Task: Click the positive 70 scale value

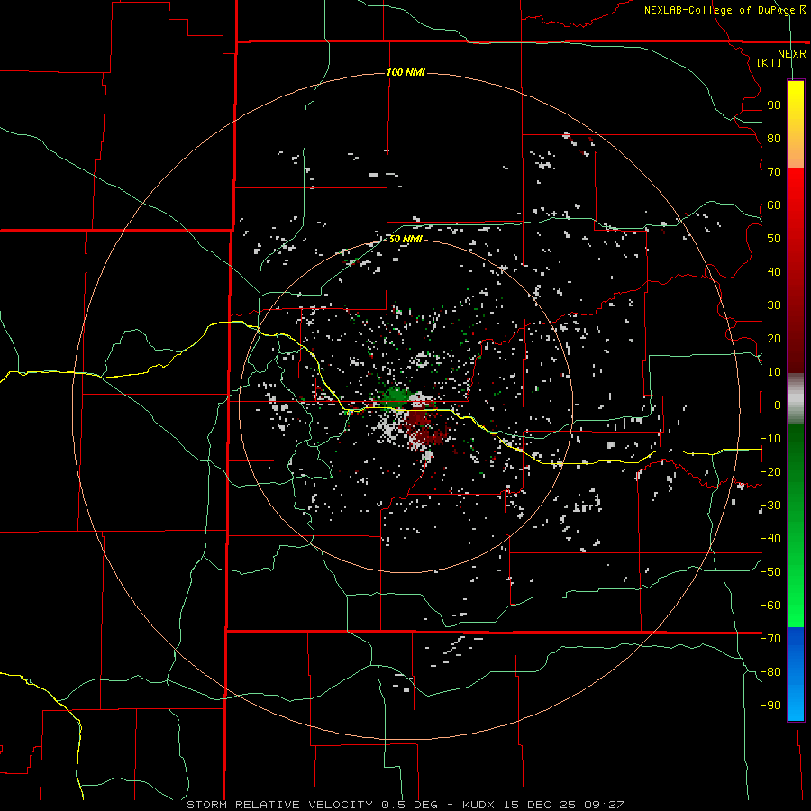Action: [x=774, y=172]
